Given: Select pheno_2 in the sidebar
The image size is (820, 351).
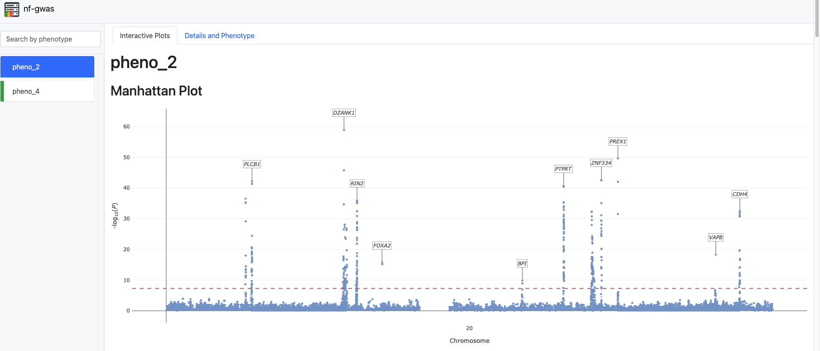Looking at the screenshot, I should [x=47, y=67].
